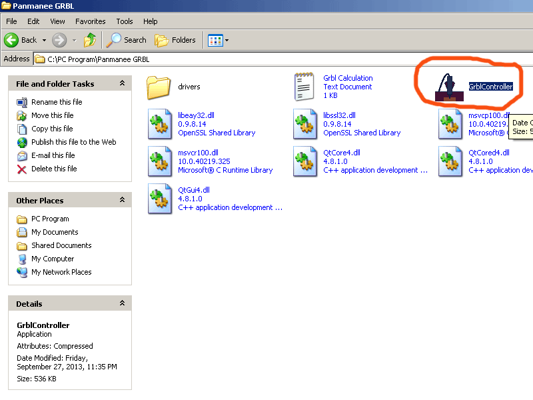Go to My Documents

55,232
